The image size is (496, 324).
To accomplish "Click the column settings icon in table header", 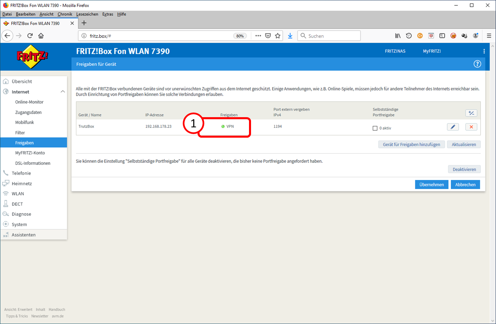I will tap(471, 113).
